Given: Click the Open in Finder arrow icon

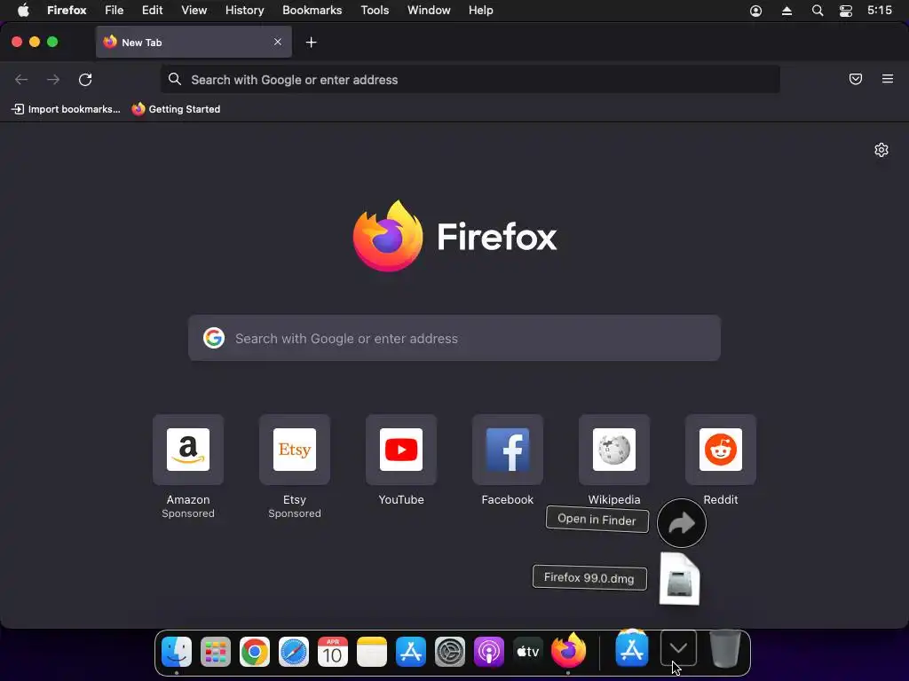Looking at the screenshot, I should [x=681, y=523].
